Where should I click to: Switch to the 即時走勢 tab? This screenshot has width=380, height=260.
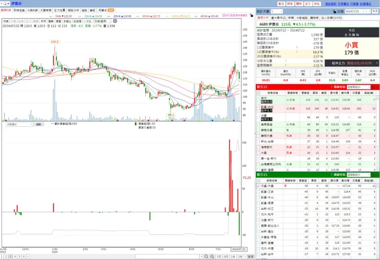tap(19, 10)
